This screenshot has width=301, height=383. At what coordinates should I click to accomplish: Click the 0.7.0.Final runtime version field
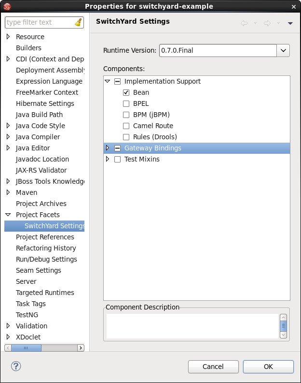click(x=218, y=51)
